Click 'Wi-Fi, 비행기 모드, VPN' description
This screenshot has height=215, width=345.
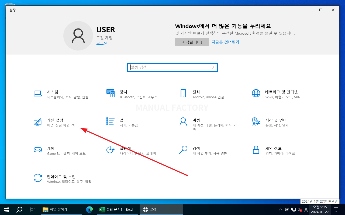tap(283, 97)
